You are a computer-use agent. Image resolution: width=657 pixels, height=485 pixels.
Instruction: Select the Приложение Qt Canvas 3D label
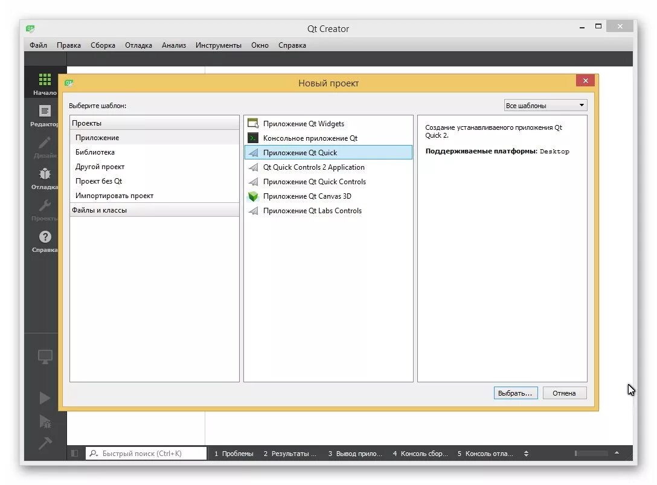[x=307, y=196]
